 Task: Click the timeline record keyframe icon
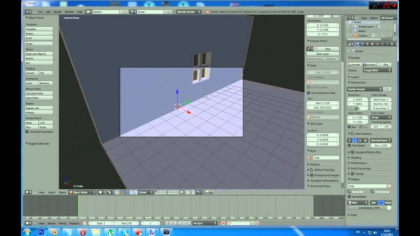223,223
